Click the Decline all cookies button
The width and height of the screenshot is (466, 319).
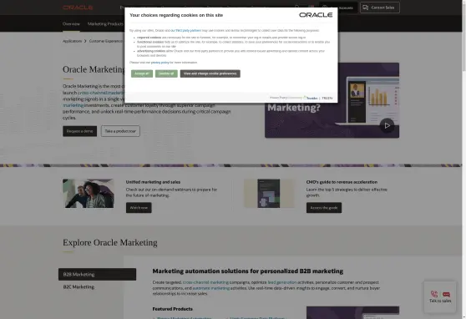[166, 73]
